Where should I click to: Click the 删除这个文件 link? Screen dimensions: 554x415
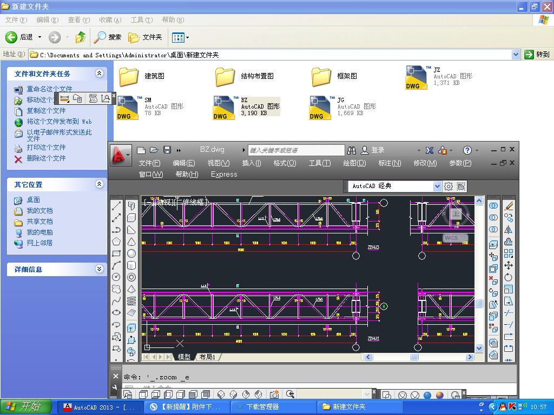click(46, 158)
